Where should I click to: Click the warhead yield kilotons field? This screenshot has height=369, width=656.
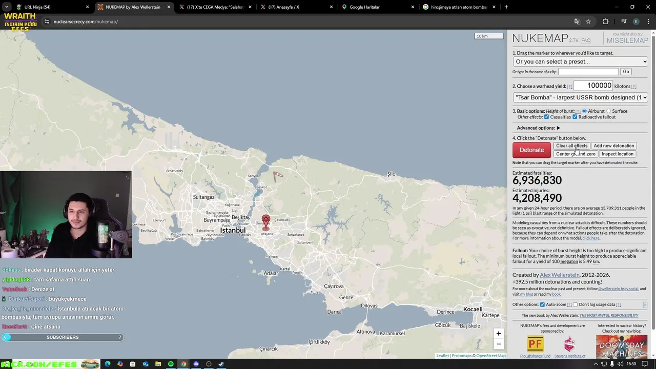pos(593,86)
